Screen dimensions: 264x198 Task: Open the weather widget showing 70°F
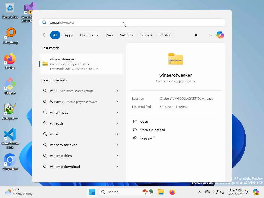[x=19, y=192]
